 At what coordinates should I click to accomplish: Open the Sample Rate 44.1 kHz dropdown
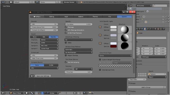tap(49, 46)
